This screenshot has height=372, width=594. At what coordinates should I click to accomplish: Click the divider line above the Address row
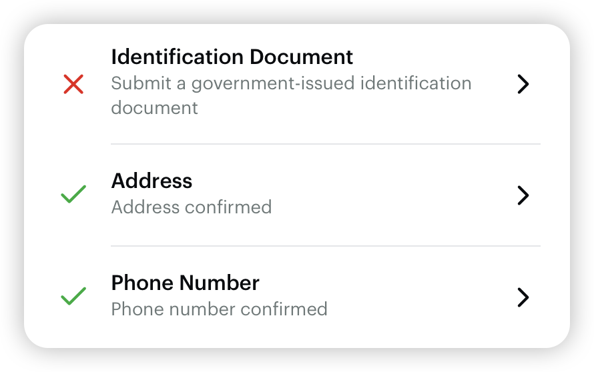click(x=325, y=144)
